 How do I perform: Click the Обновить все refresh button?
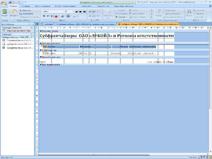(x=108, y=14)
